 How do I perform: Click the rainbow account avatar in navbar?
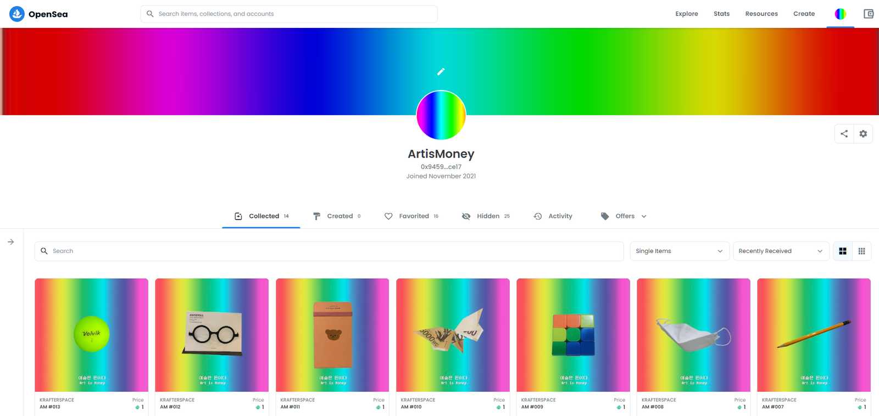click(841, 14)
